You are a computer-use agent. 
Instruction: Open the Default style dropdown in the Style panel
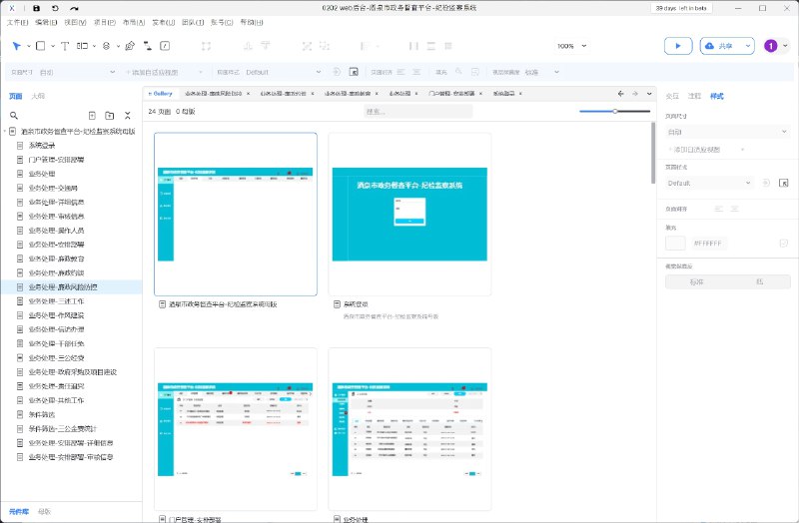(x=709, y=183)
